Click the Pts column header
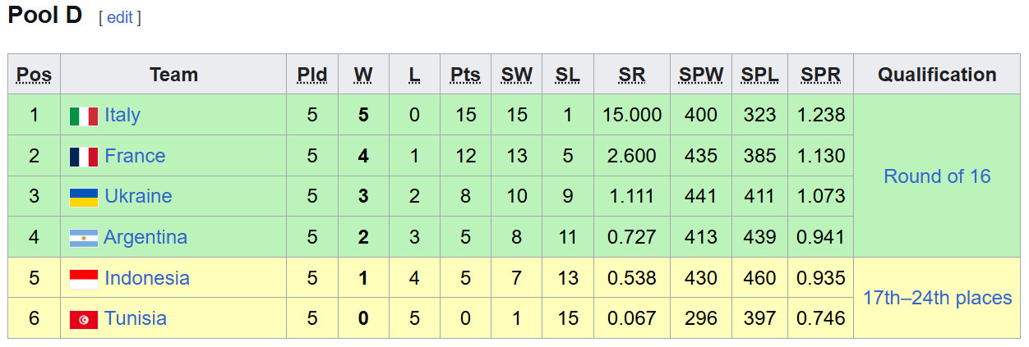This screenshot has width=1029, height=347. (465, 75)
